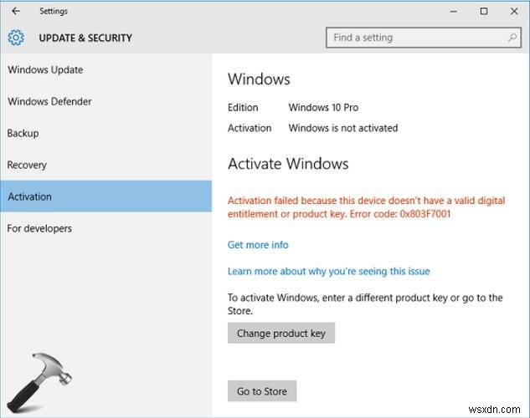This screenshot has height=418, width=530.
Task: Go back using the back arrow
Action: point(16,11)
